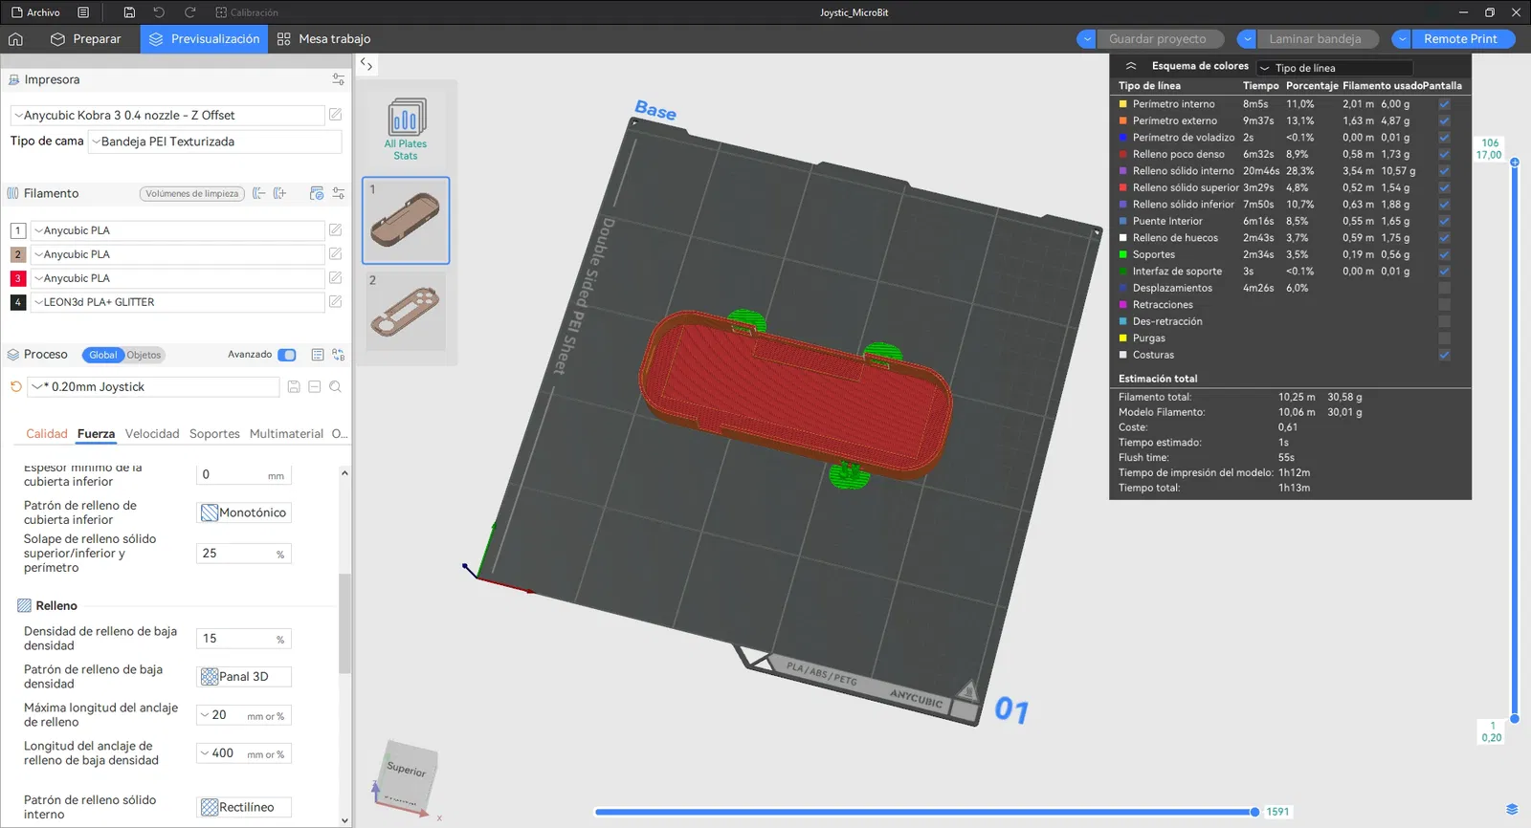The height and width of the screenshot is (828, 1531).
Task: Toggle the Avanzado switch
Action: [x=287, y=355]
